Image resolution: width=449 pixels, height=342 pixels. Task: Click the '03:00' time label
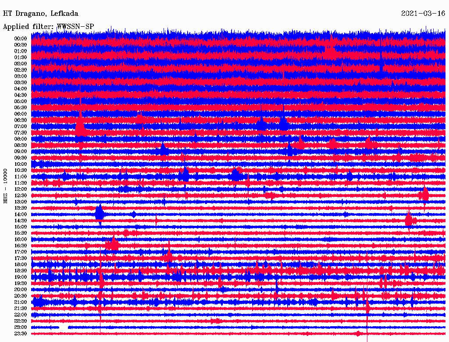point(21,76)
